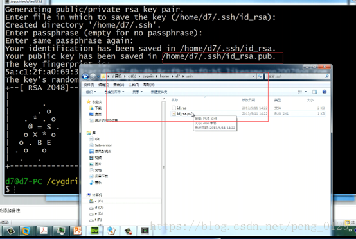Open the Git library in the sidebar

click(x=94, y=139)
